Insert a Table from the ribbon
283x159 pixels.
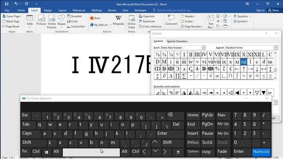pyautogui.click(x=30, y=22)
